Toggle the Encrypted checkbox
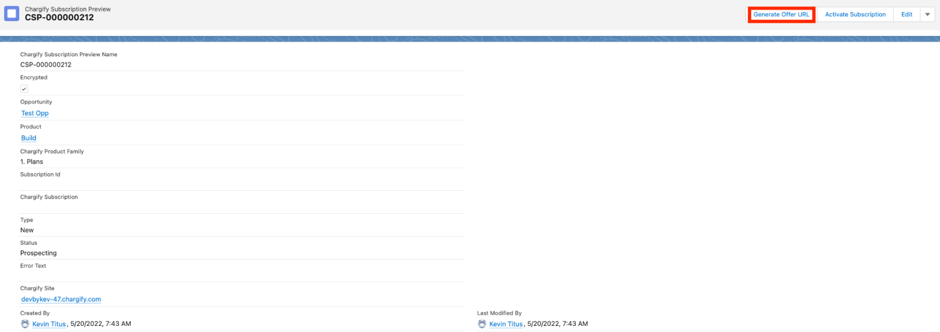The height and width of the screenshot is (332, 940). tap(24, 89)
